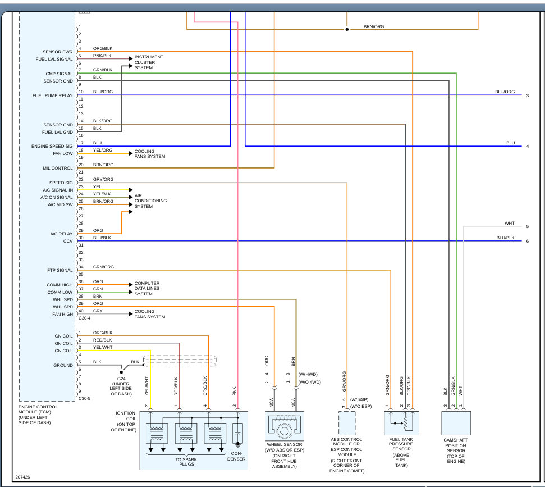
Task: Click the ENGINE CONTROL MODULE (ECM) caption
Action: click(38, 415)
